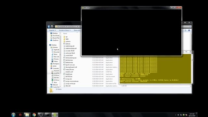Select mke2fs.conf file

click(x=69, y=72)
